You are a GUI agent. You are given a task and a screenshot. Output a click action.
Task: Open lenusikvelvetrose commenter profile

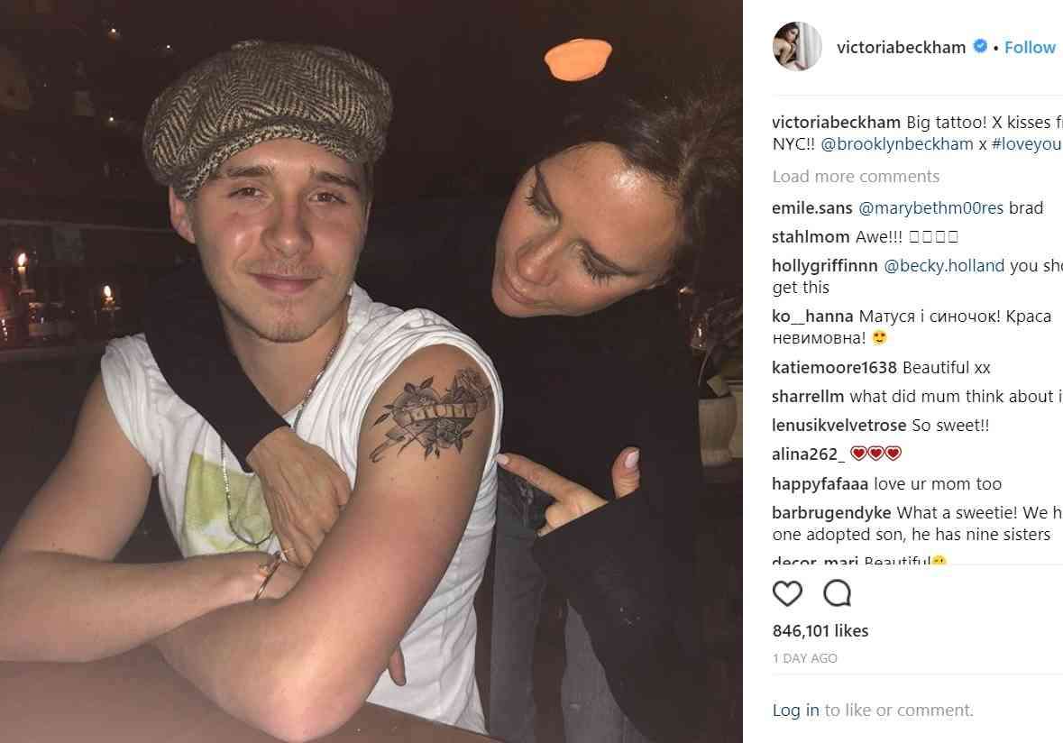pos(839,425)
